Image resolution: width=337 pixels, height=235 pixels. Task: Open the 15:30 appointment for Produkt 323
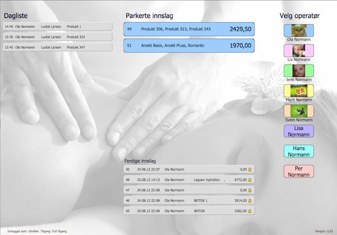(57, 37)
